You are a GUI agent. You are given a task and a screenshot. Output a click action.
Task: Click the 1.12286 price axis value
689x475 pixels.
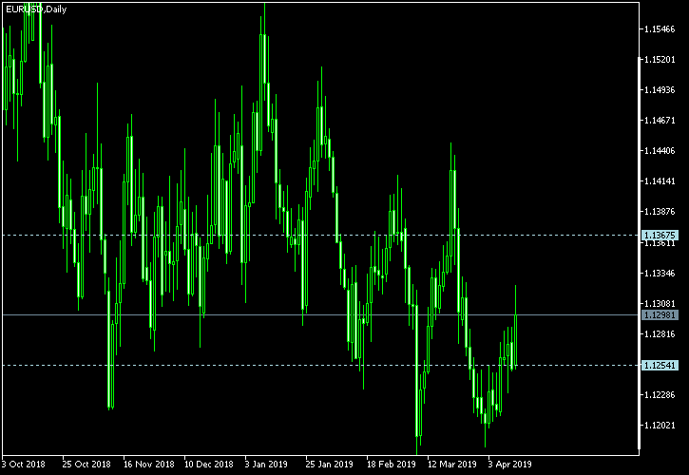point(660,394)
